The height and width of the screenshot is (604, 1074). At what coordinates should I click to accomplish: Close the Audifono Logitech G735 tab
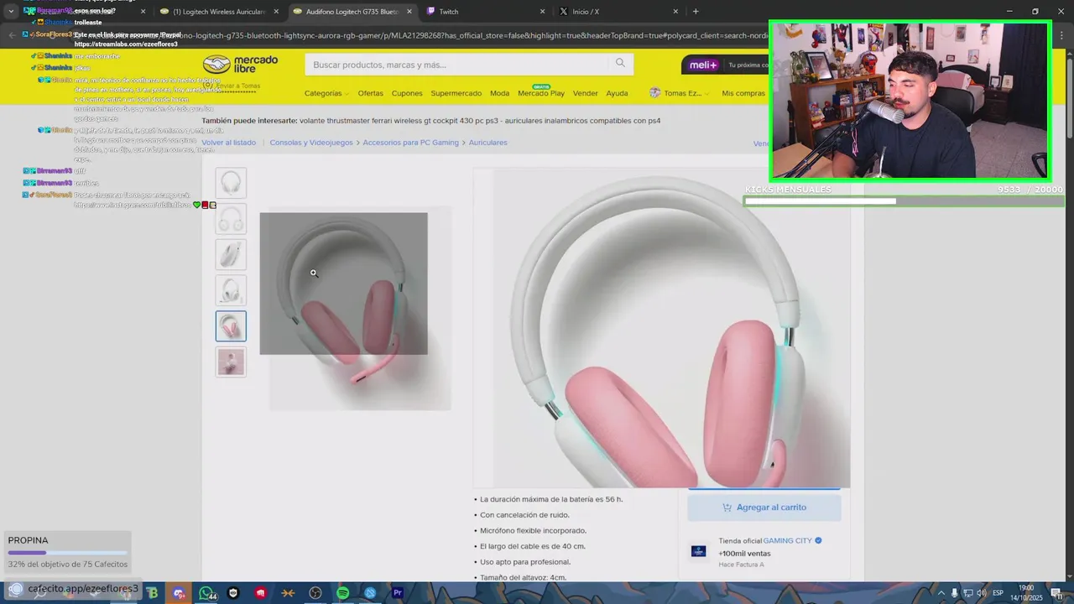click(x=409, y=12)
